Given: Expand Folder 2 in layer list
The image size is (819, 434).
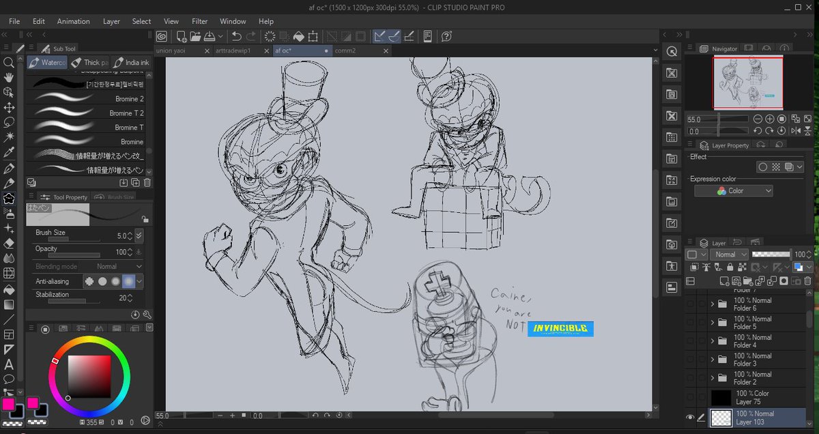Looking at the screenshot, I should coord(713,377).
